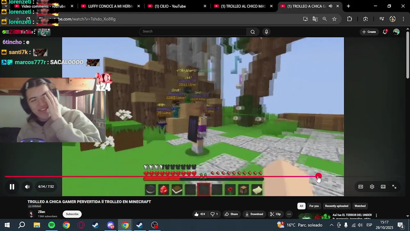Select the For you filter chip
Screen dimensions: 410x231
[x=314, y=206]
